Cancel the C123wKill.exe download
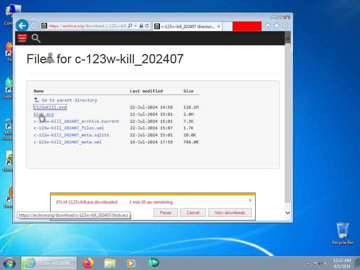The height and width of the screenshot is (270, 360). (x=193, y=213)
